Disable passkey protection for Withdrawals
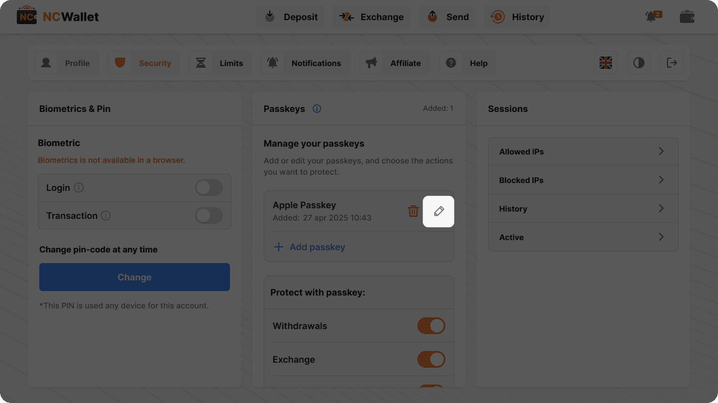This screenshot has width=718, height=403. 431,326
